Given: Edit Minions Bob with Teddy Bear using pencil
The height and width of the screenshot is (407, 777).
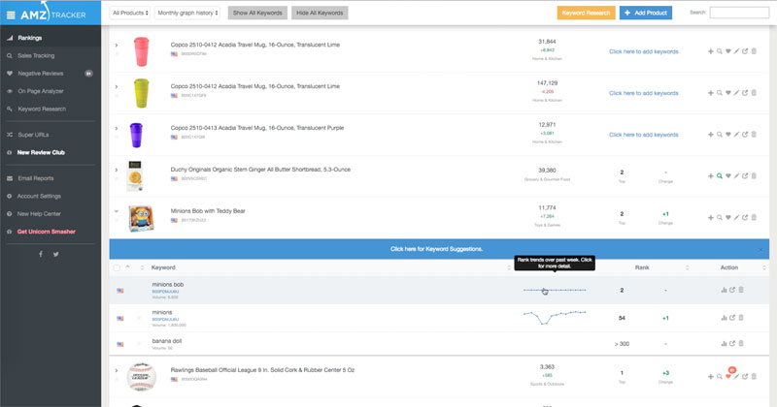Looking at the screenshot, I should point(736,218).
